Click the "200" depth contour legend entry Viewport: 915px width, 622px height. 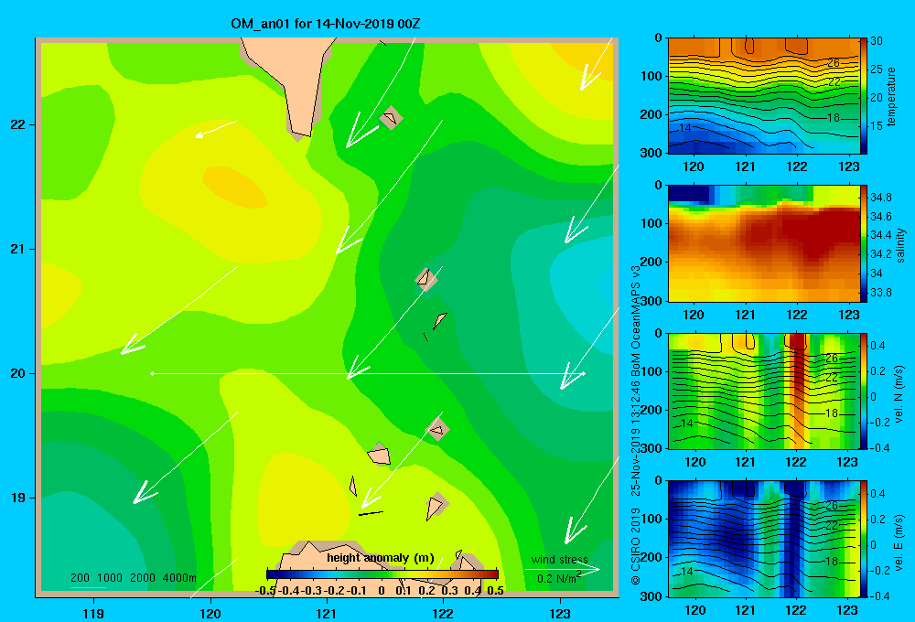[80, 578]
